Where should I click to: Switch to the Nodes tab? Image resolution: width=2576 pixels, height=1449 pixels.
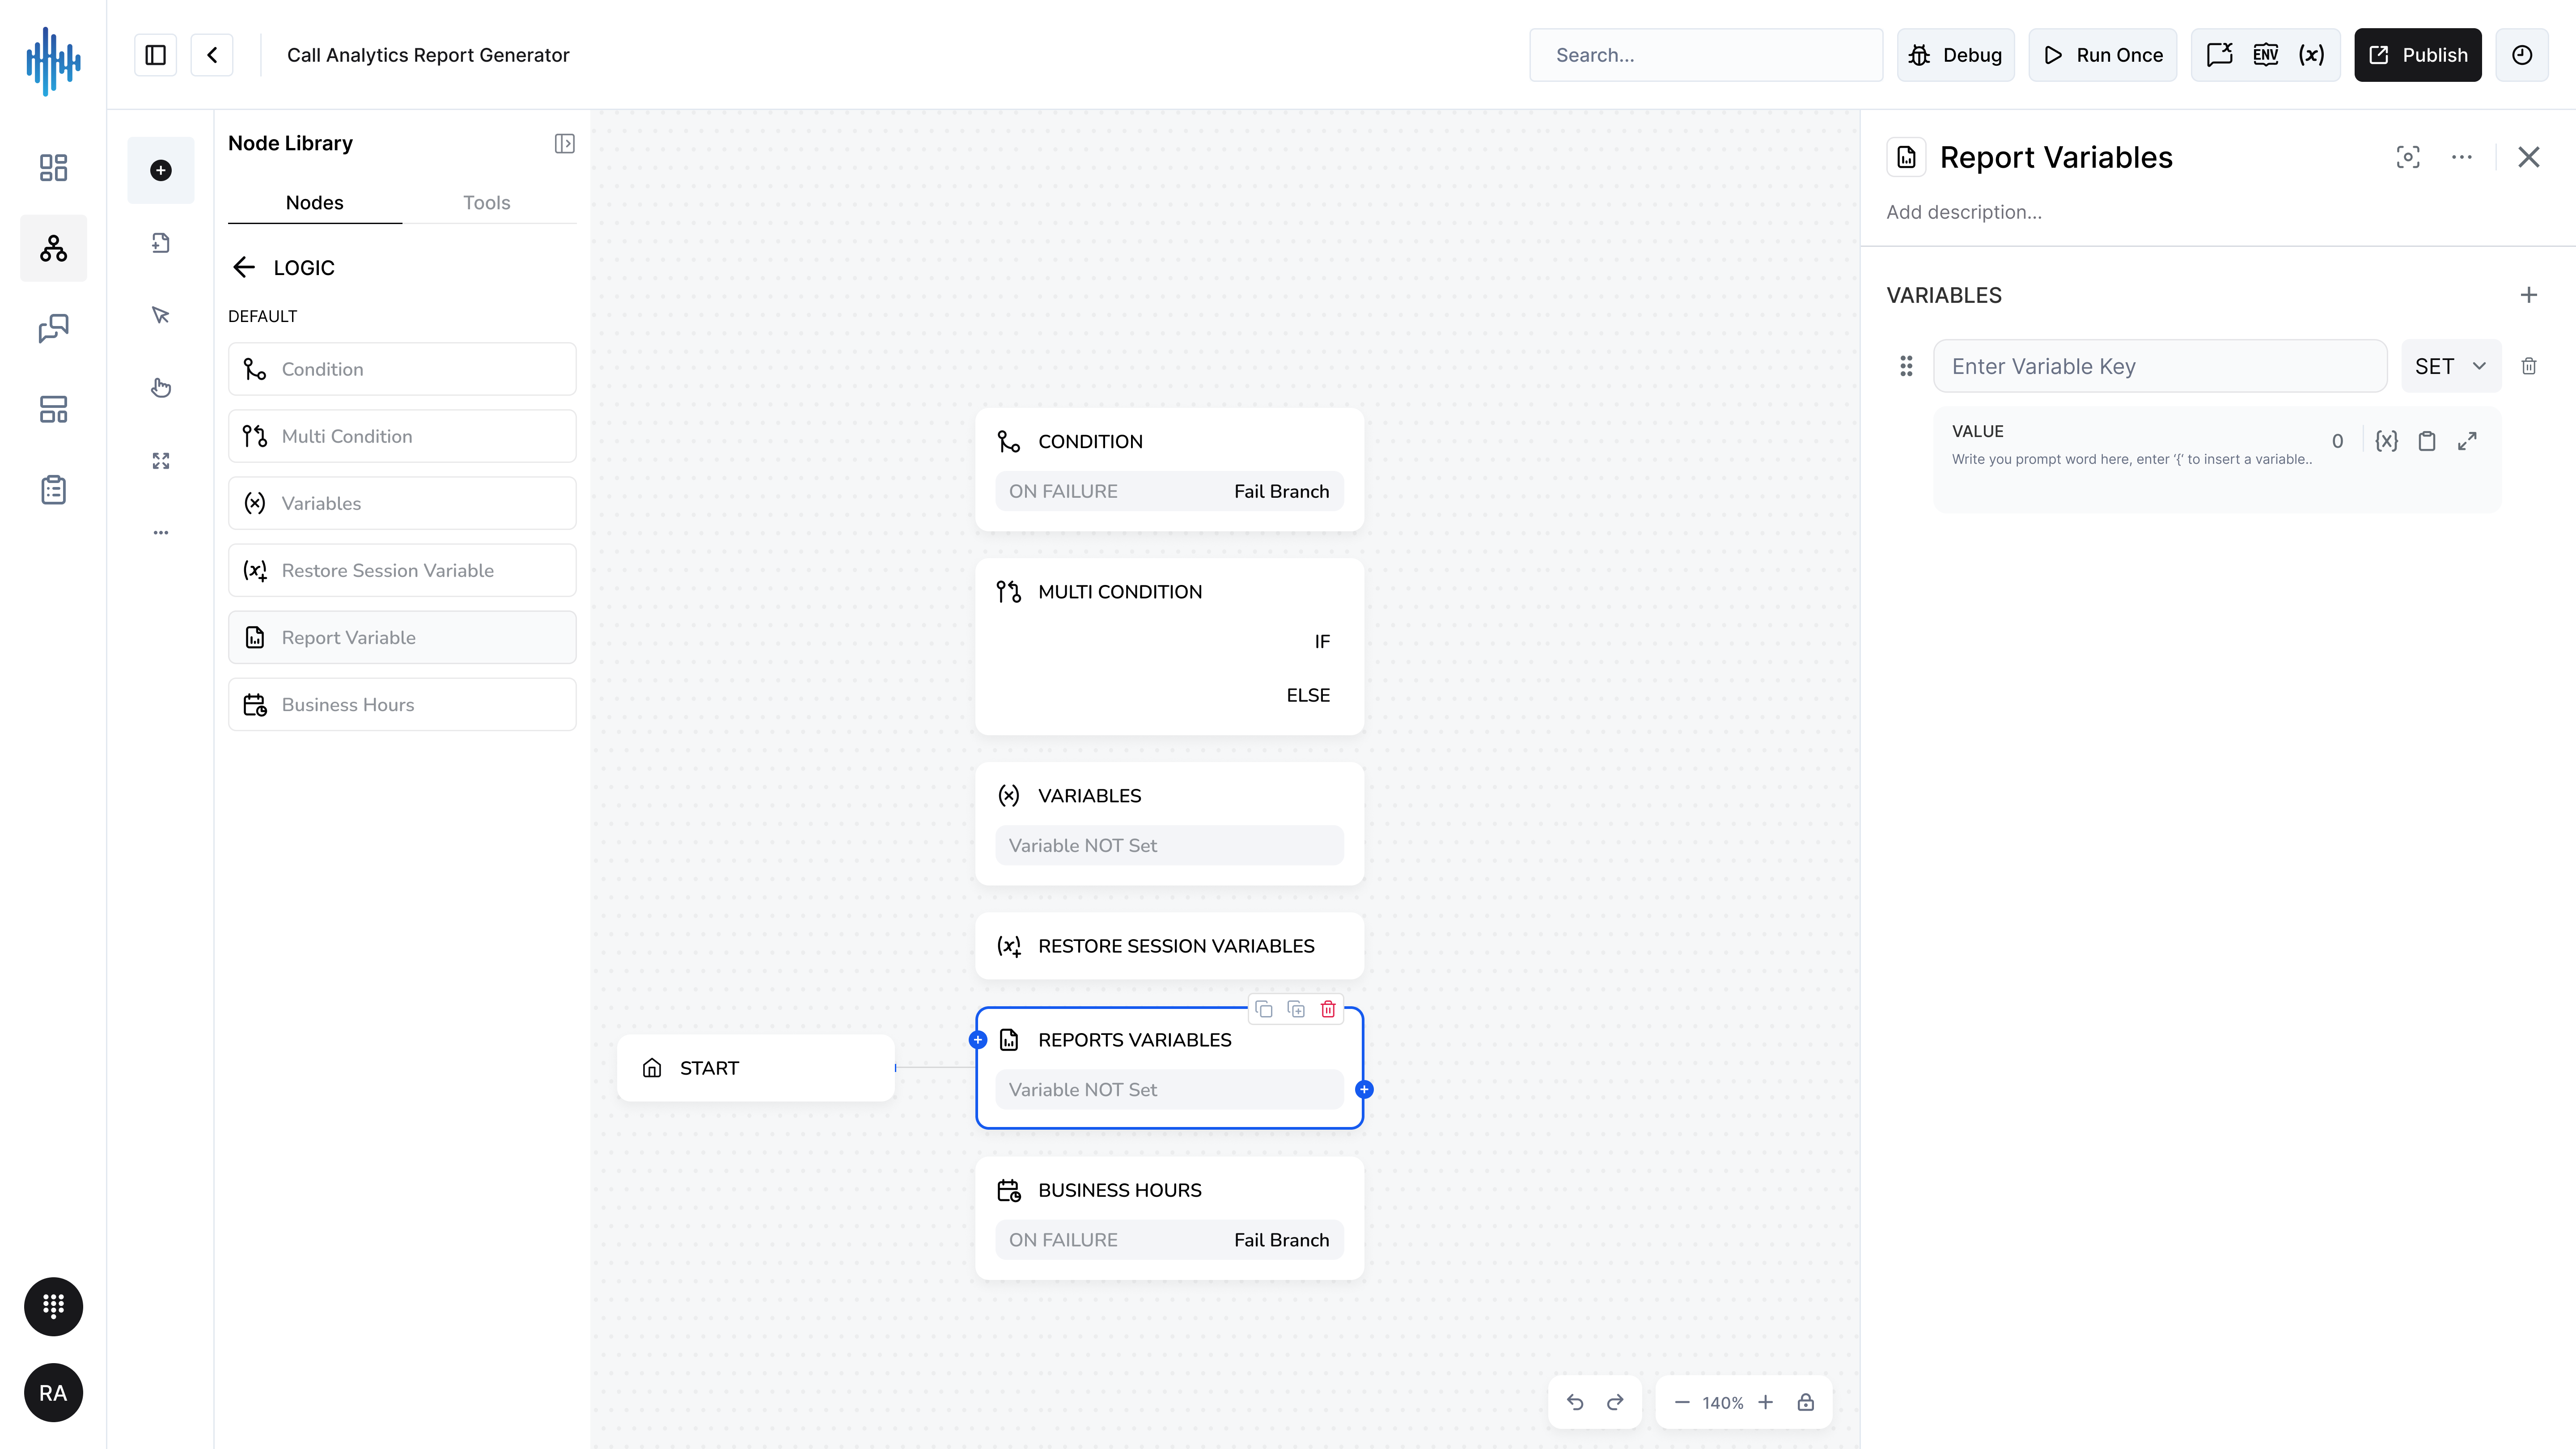[315, 203]
